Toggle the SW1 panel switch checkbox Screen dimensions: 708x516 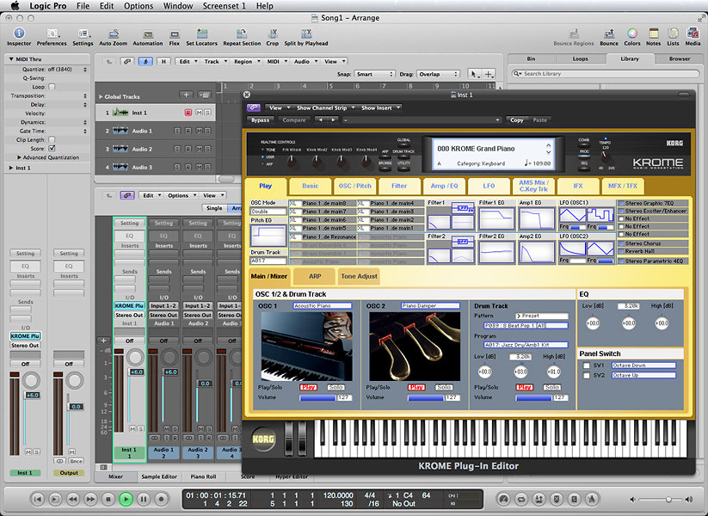[587, 365]
